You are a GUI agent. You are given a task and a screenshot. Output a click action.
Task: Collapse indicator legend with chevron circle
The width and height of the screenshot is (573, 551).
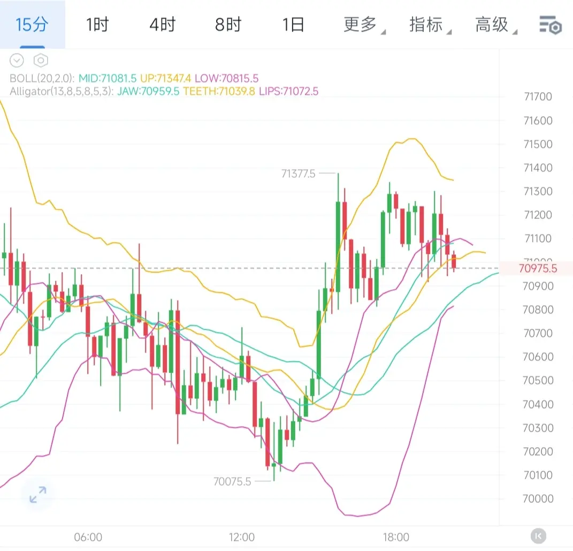(17, 61)
